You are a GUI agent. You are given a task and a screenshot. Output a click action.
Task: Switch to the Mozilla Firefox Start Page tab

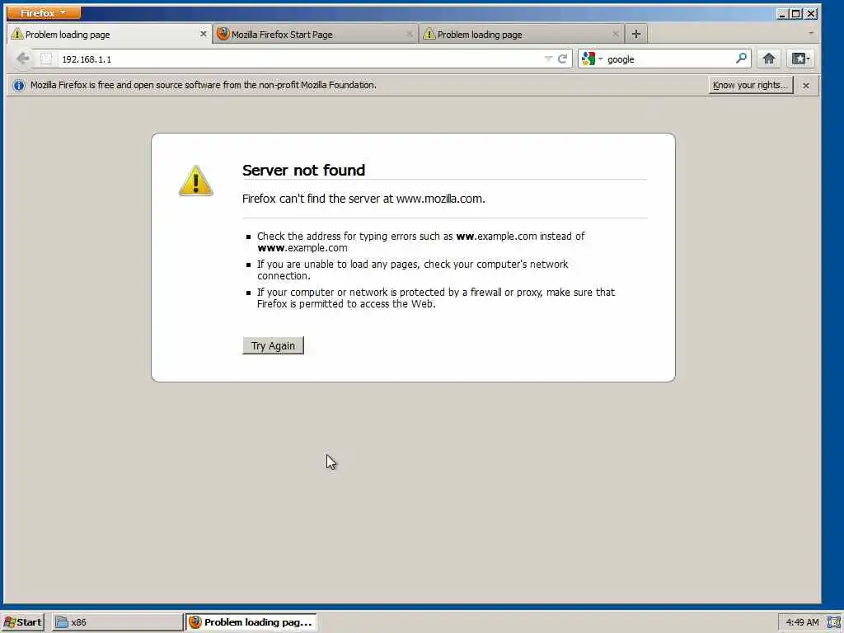[x=316, y=34]
